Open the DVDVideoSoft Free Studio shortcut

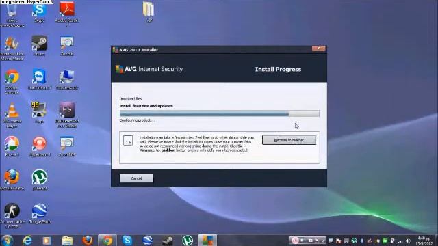[x=67, y=115]
